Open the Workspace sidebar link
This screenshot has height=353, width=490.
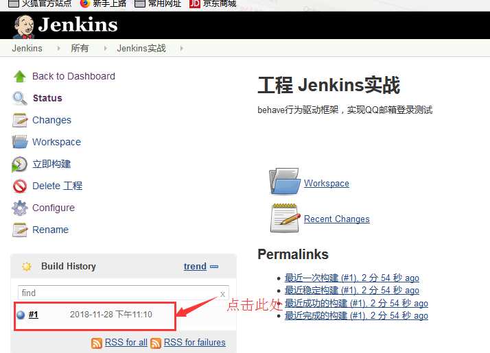point(56,142)
